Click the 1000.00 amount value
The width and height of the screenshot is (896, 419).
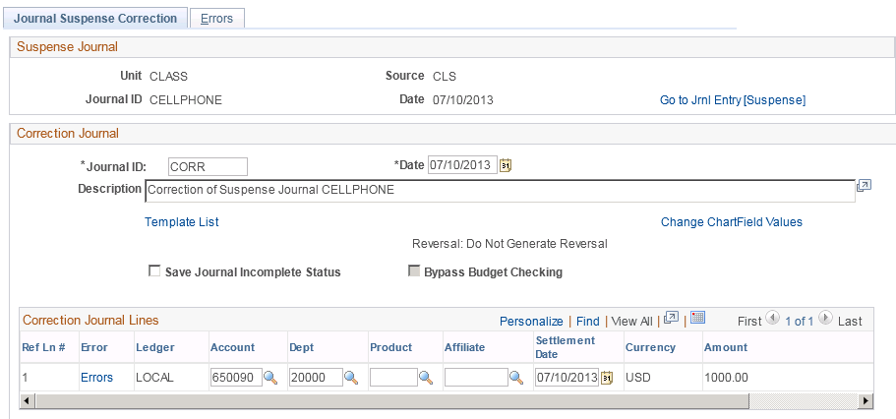point(726,378)
